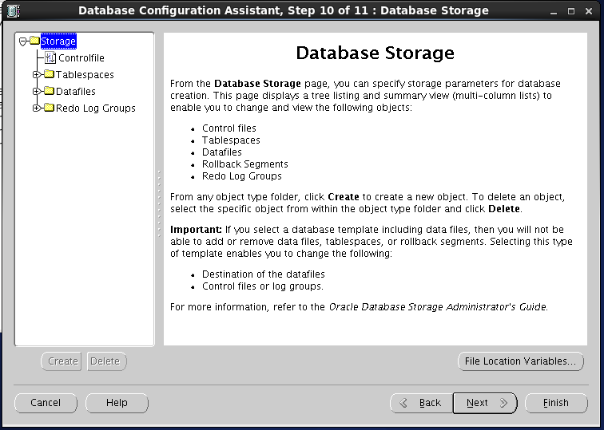Click the Tablespaces folder icon
The image size is (604, 430).
click(x=49, y=75)
